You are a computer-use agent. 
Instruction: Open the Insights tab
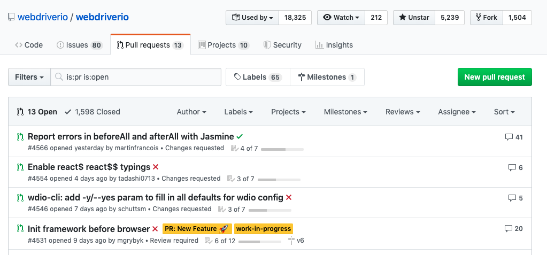334,45
